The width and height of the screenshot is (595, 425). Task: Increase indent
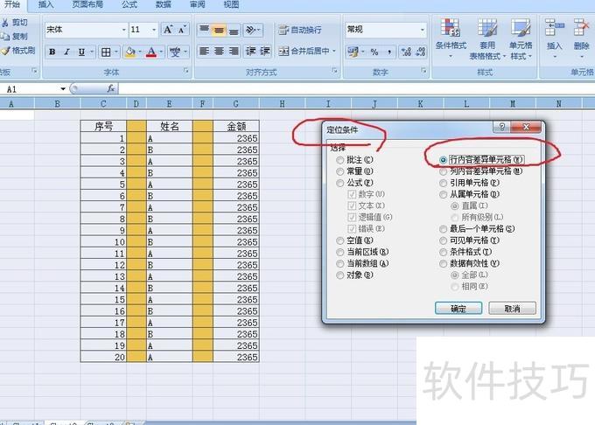[x=265, y=52]
